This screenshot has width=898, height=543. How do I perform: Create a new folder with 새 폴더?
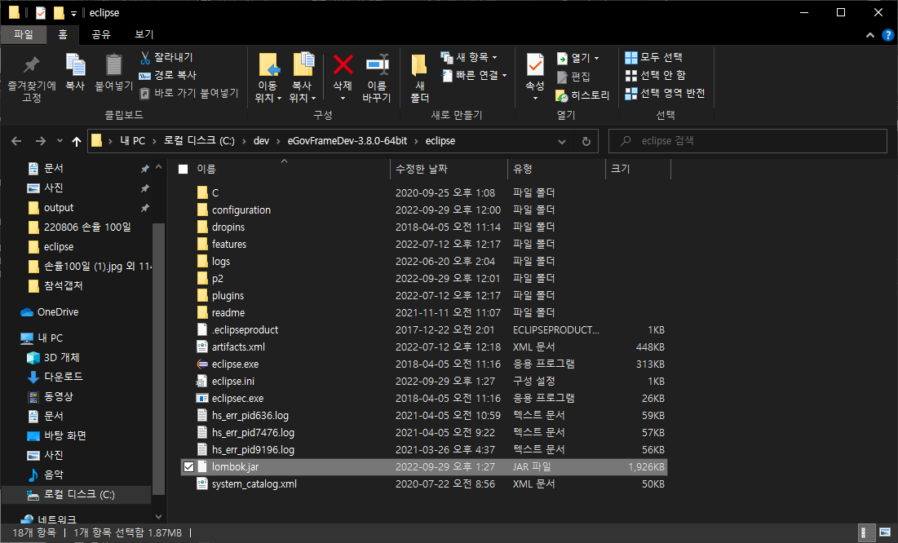419,78
